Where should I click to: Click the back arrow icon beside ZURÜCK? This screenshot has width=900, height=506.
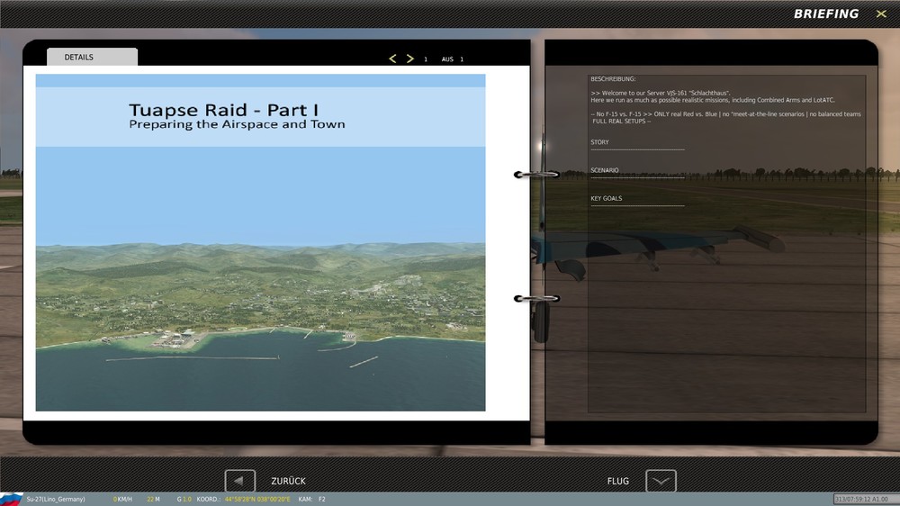pos(240,481)
